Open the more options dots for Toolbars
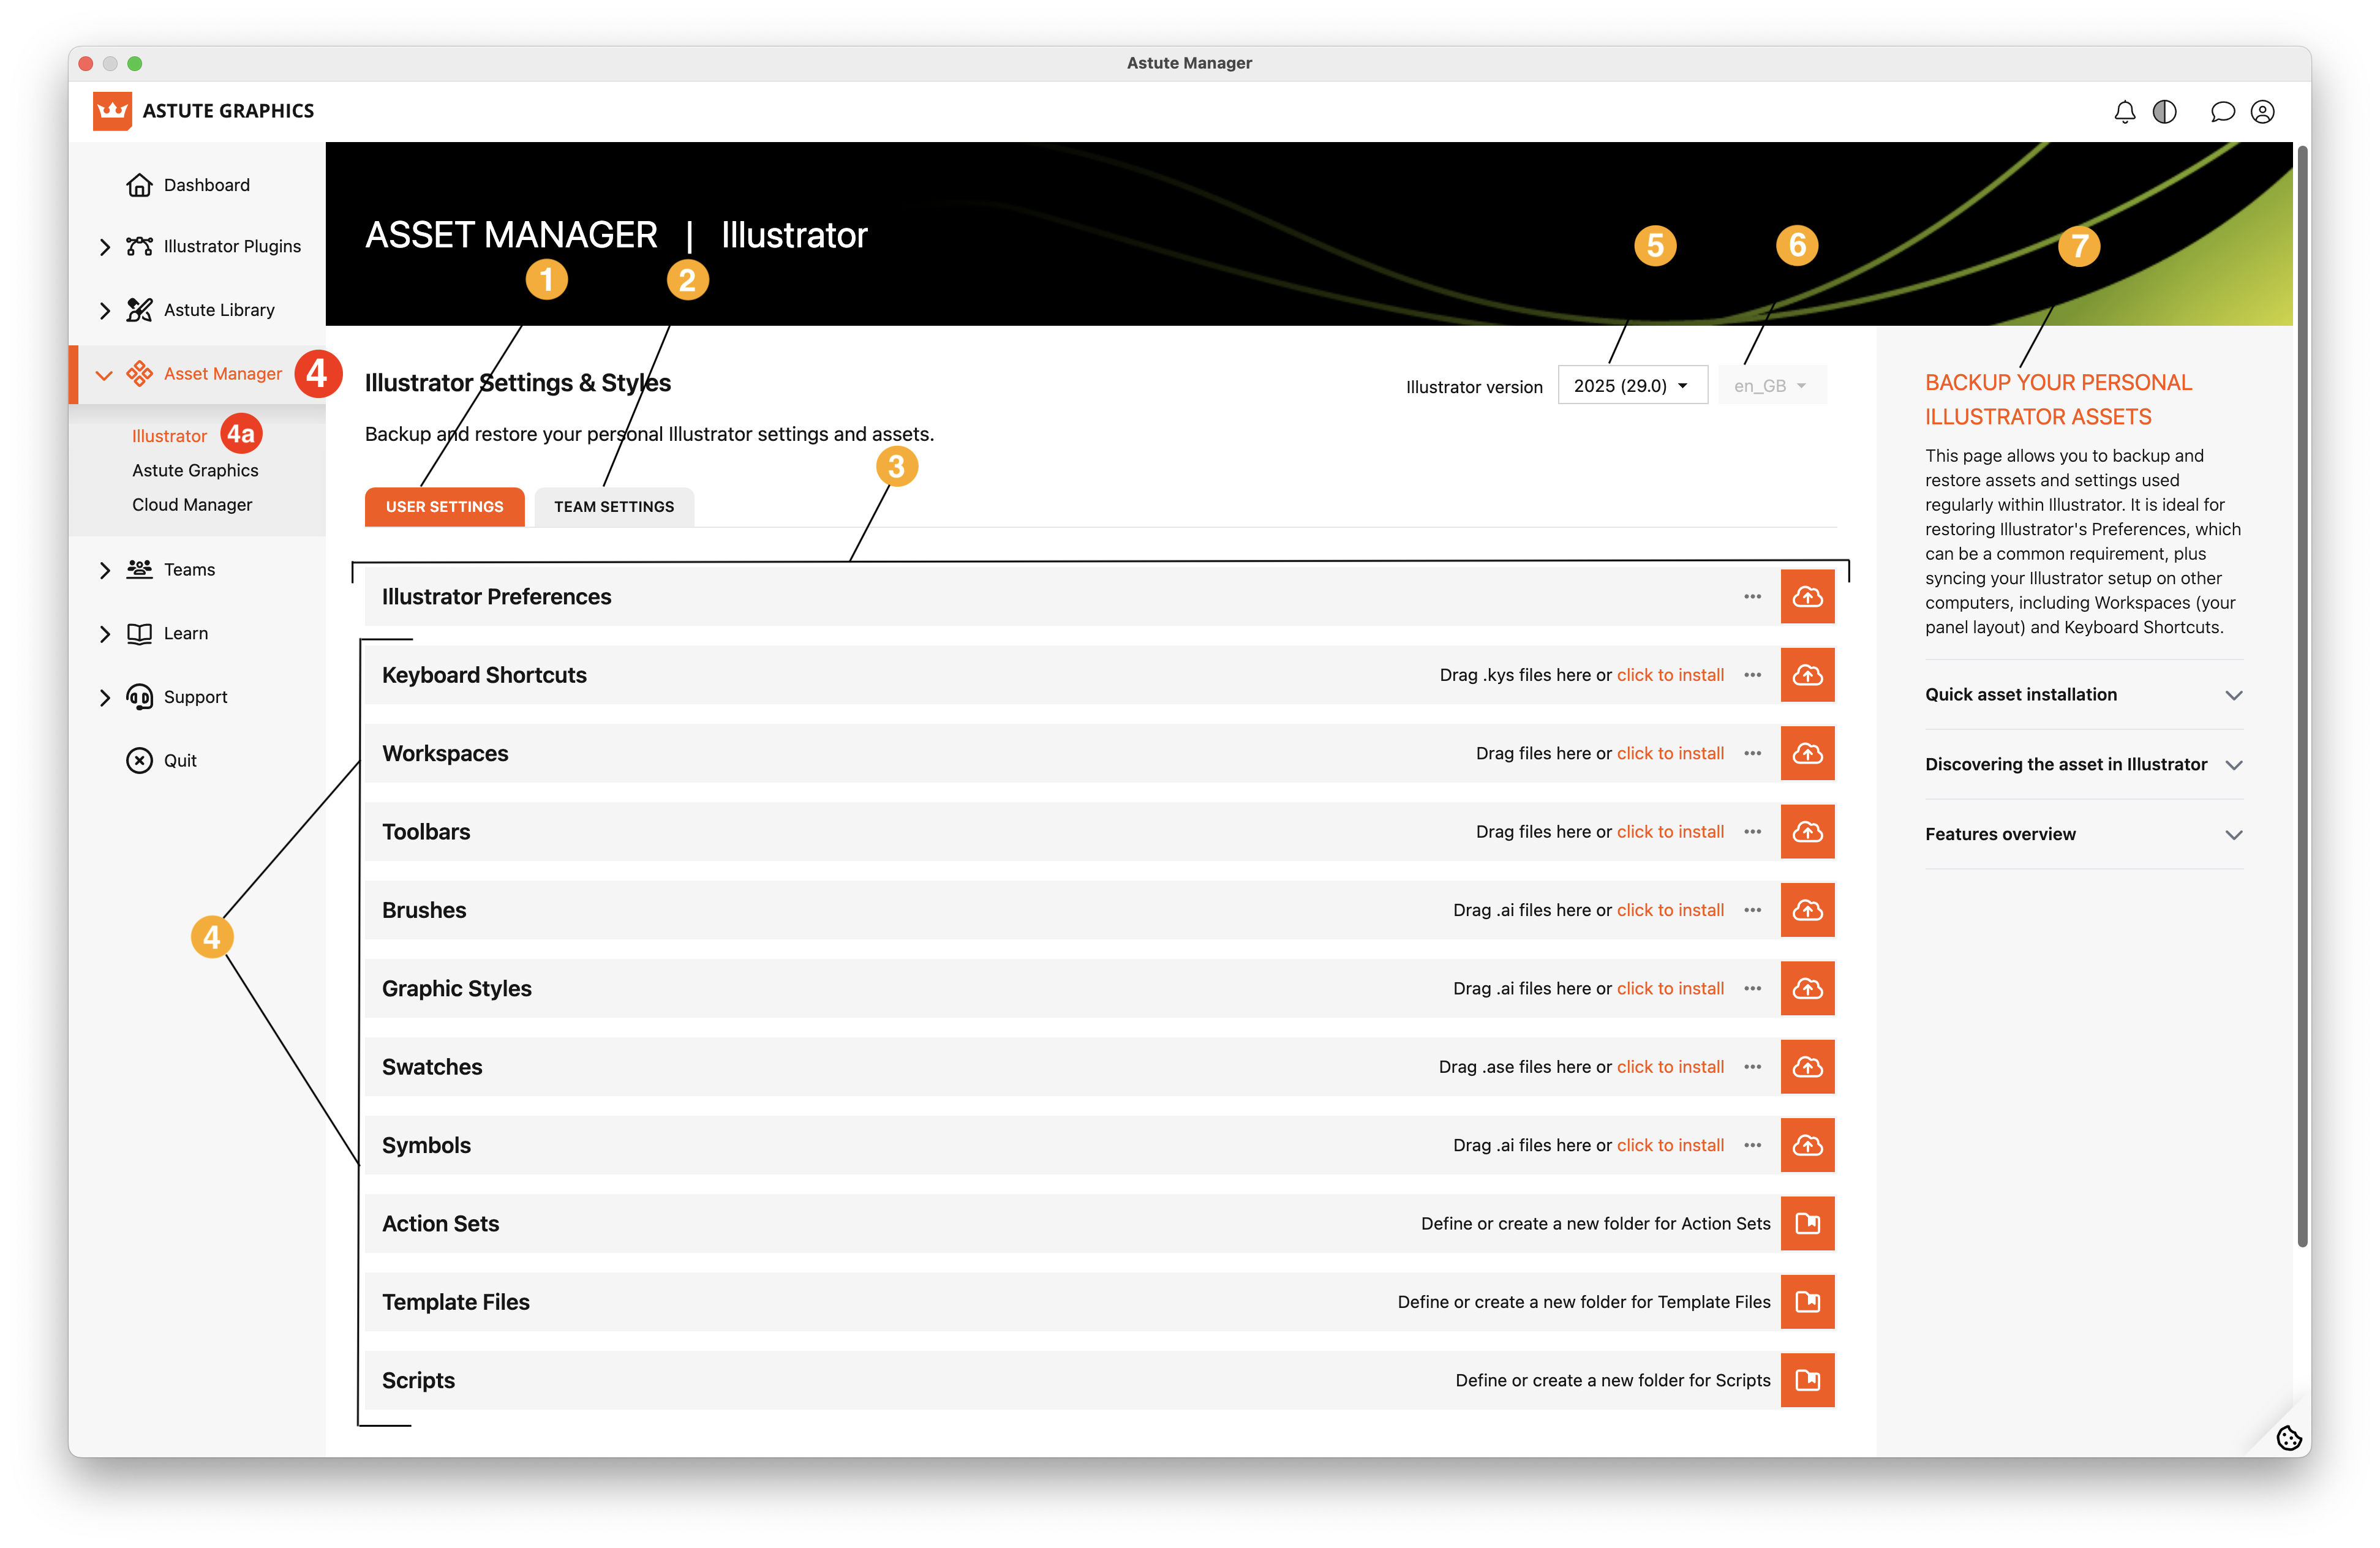The image size is (2380, 1548). point(1753,832)
